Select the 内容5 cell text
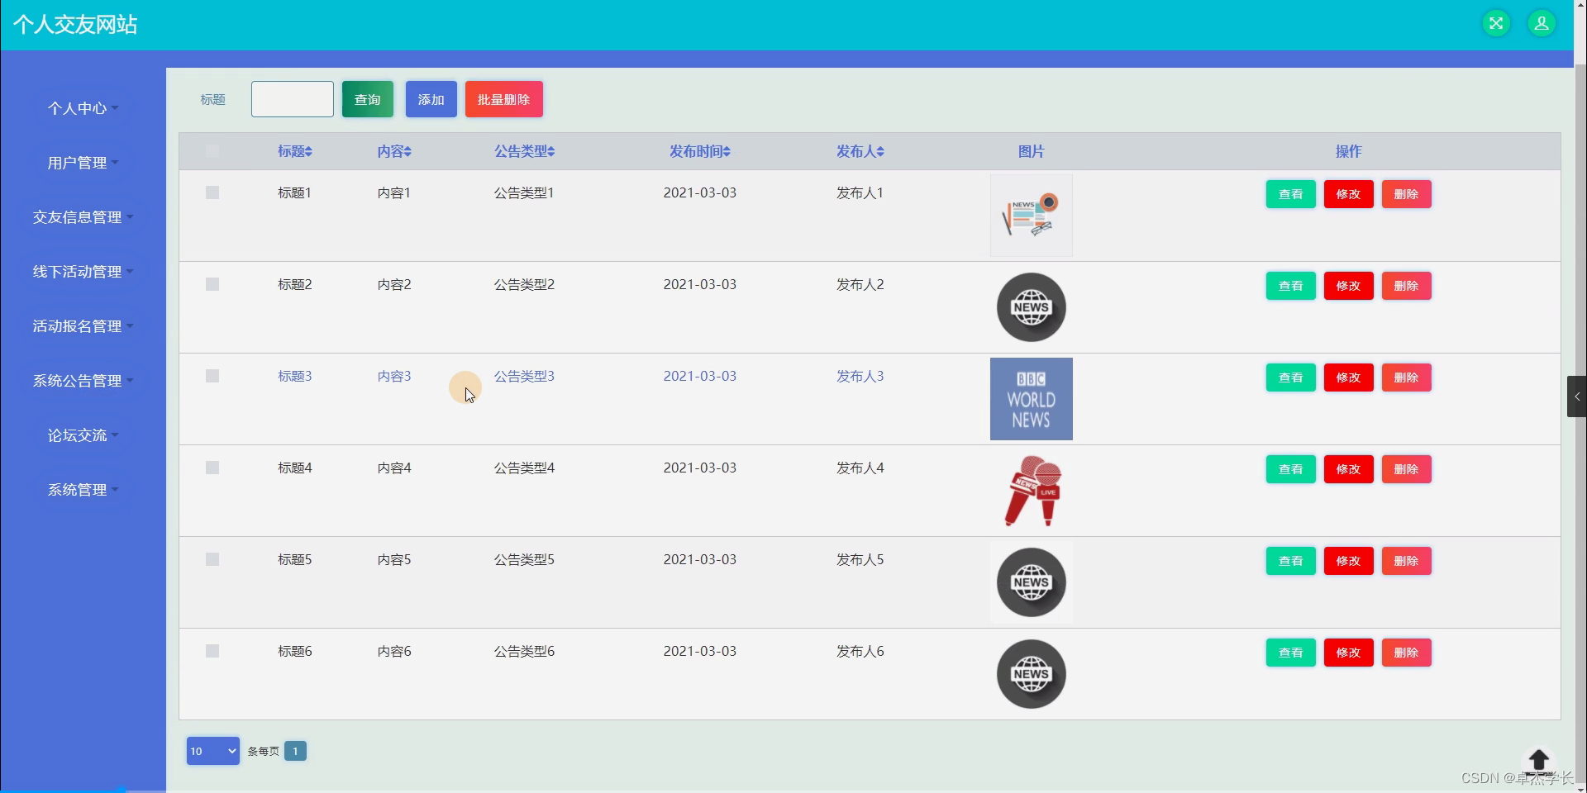 [x=394, y=560]
